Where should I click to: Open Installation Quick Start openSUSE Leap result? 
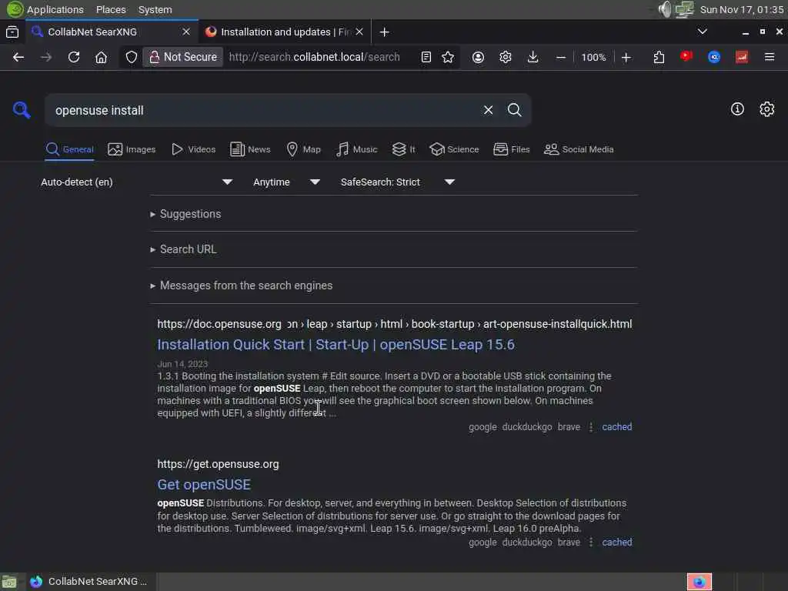[336, 345]
